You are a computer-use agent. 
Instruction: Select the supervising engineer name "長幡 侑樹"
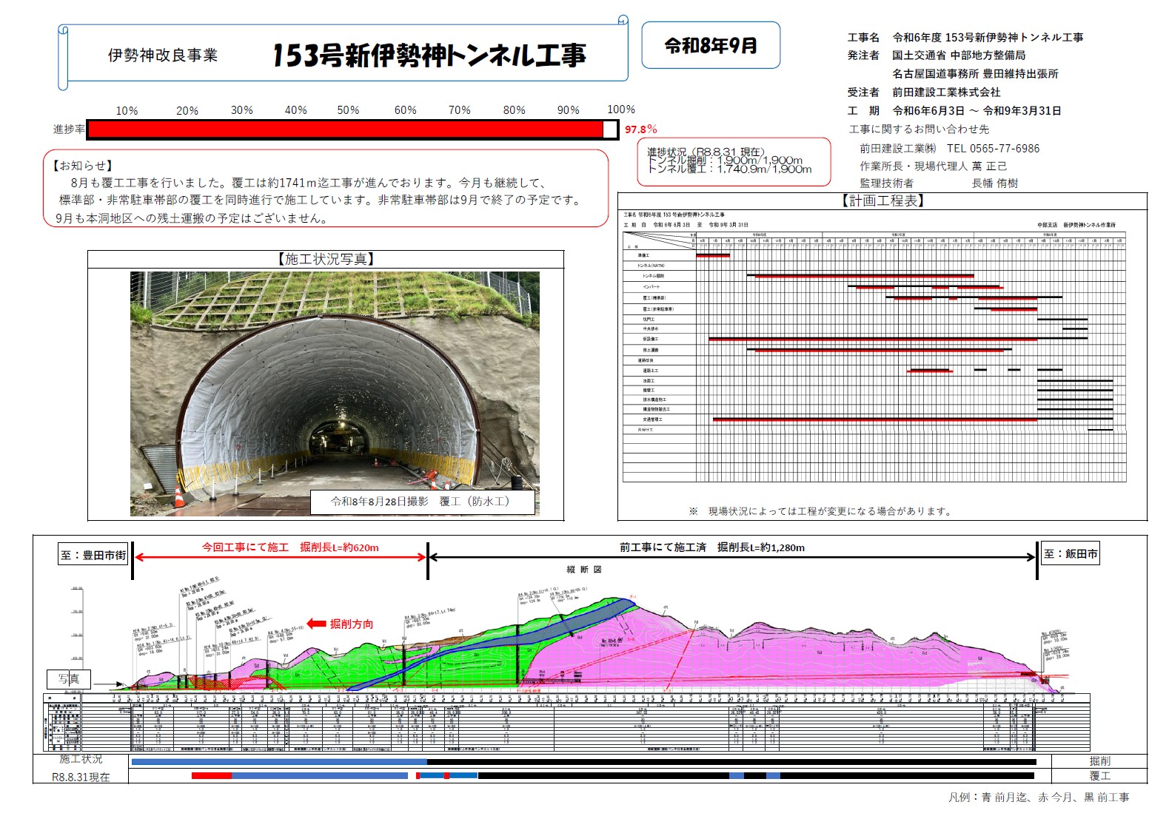pos(994,183)
